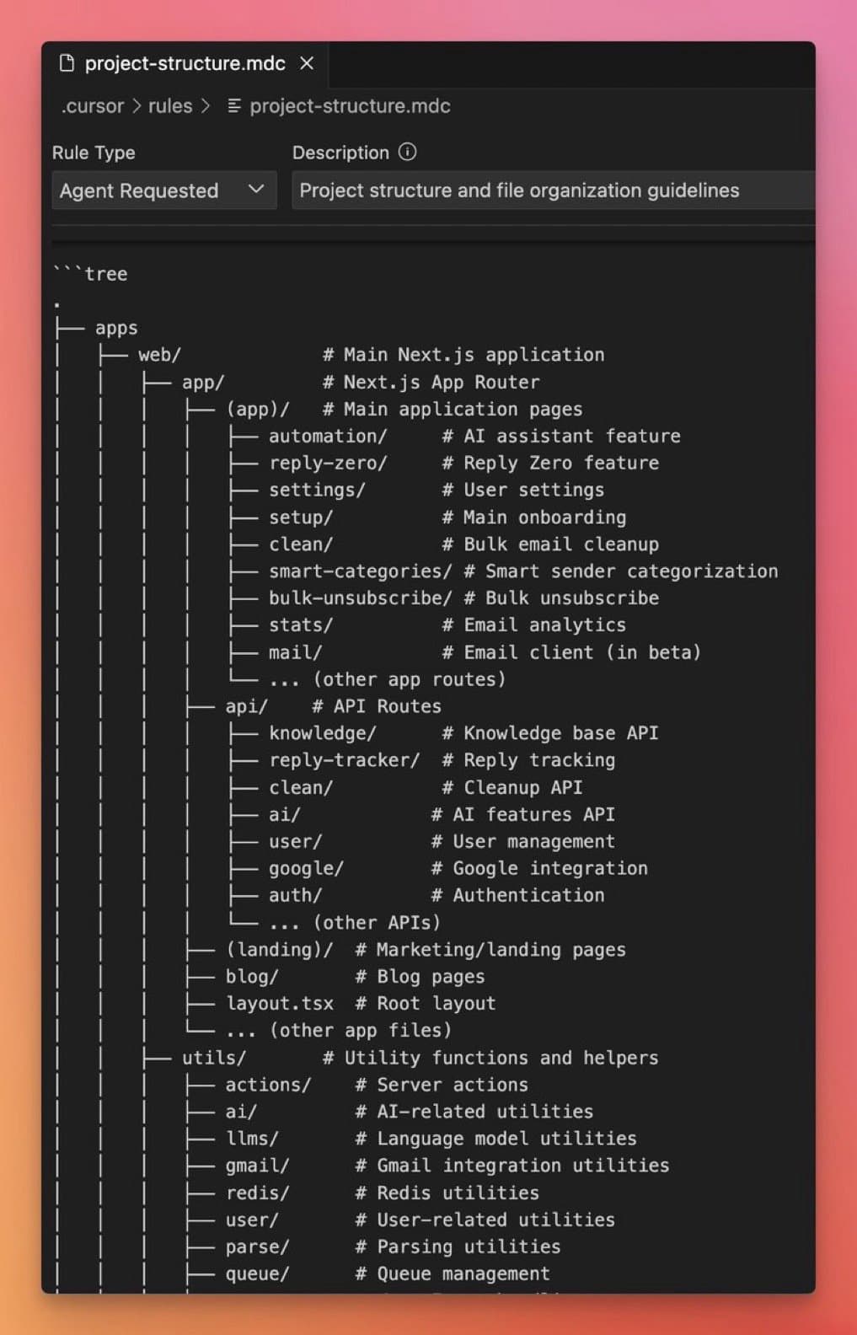Place cursor on the automation/ tree line
The width and height of the screenshot is (857, 1335).
(x=328, y=436)
